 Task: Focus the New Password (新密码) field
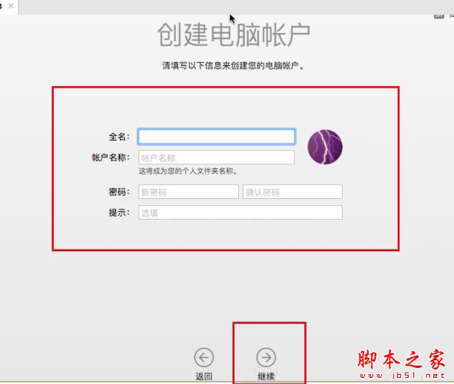(188, 192)
